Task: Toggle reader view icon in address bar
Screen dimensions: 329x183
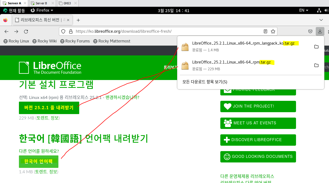Action: [x=265, y=31]
